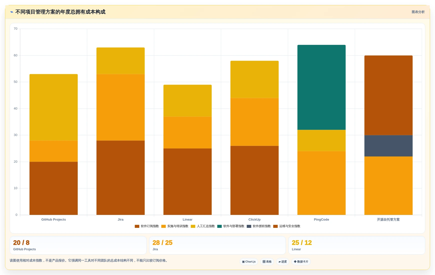Toggle the 人工汇总指数 legend entry
The image size is (435, 275).
point(203,226)
